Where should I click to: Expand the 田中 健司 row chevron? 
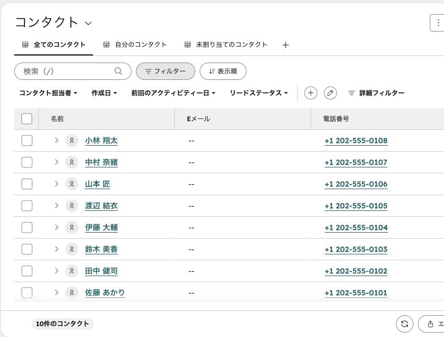point(56,271)
